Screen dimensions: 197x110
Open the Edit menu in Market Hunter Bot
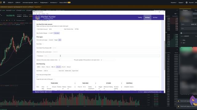pos(36,14)
